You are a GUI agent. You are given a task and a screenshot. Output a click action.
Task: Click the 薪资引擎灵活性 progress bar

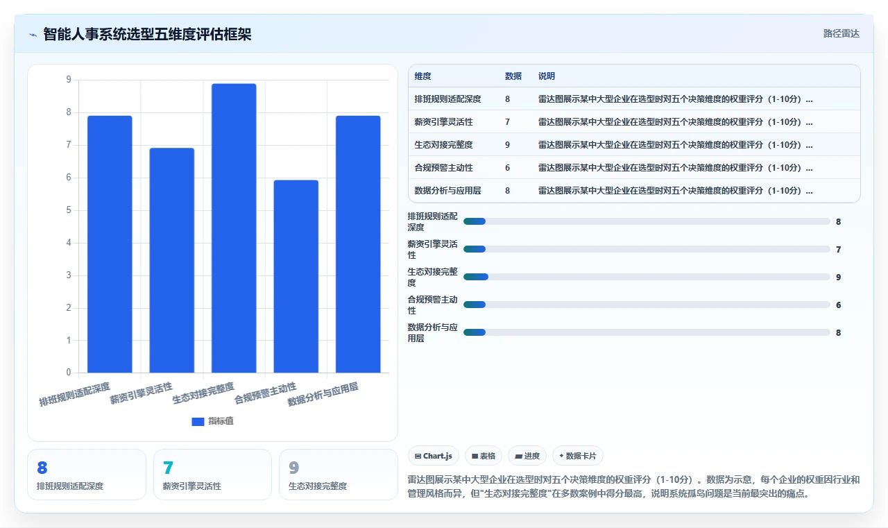pyautogui.click(x=647, y=249)
